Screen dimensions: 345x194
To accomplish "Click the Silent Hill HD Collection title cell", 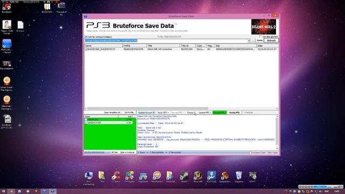I will pos(160,49).
